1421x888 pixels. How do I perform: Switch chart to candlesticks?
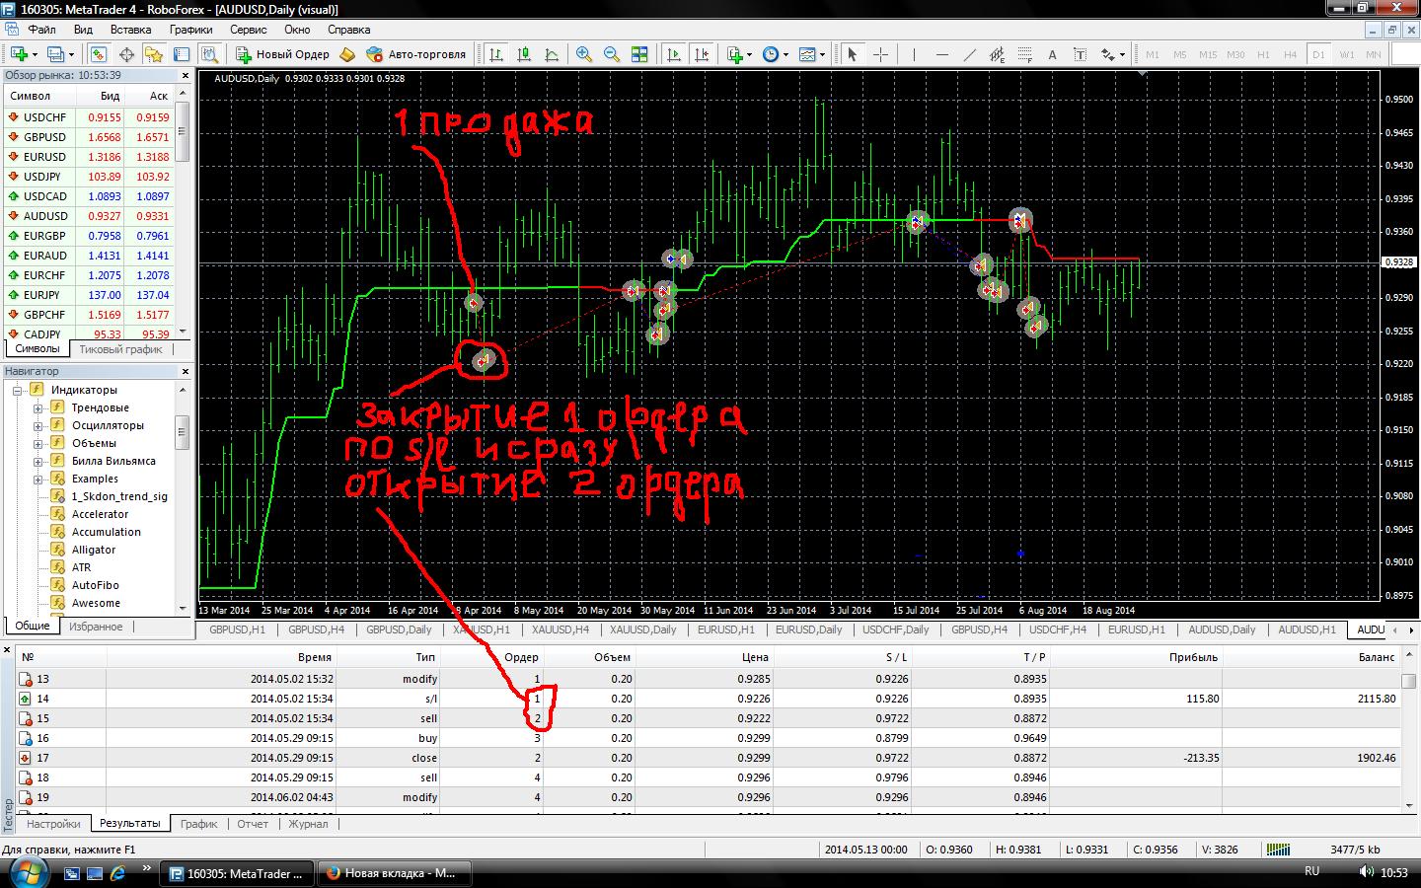(x=524, y=54)
